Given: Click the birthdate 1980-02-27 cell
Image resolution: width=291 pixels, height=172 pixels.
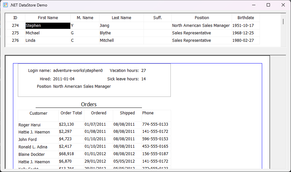Looking at the screenshot, I should [x=243, y=40].
